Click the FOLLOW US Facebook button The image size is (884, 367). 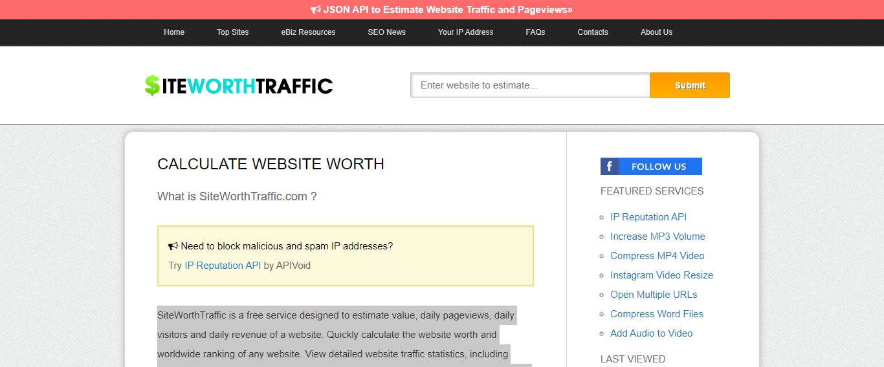click(x=651, y=166)
